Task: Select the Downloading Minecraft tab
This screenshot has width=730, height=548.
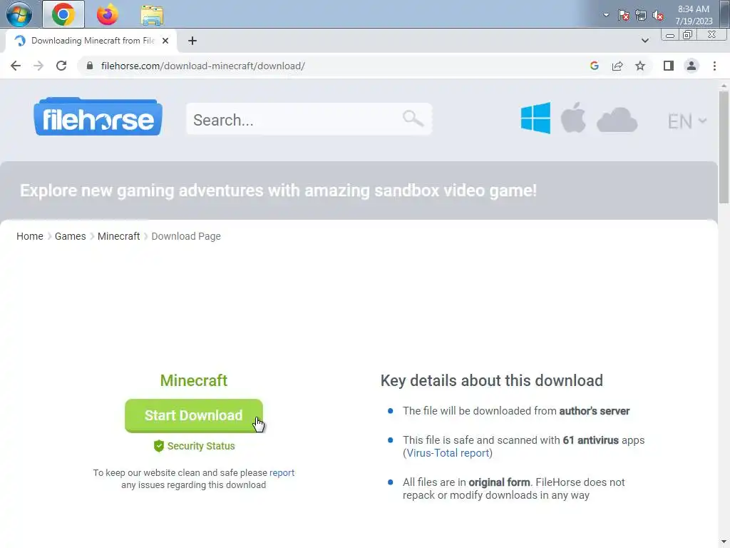Action: click(91, 41)
